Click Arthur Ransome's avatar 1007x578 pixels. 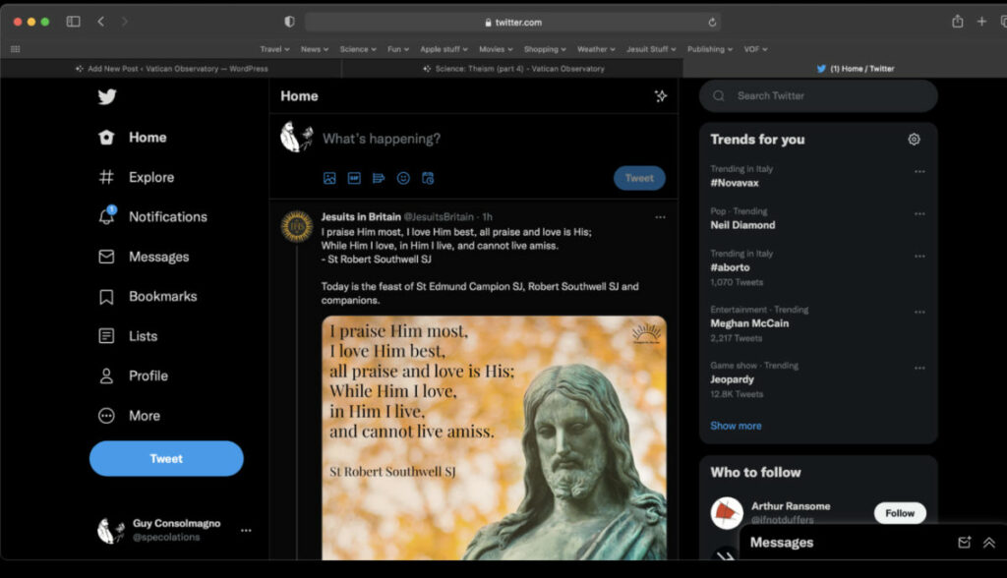coord(727,513)
